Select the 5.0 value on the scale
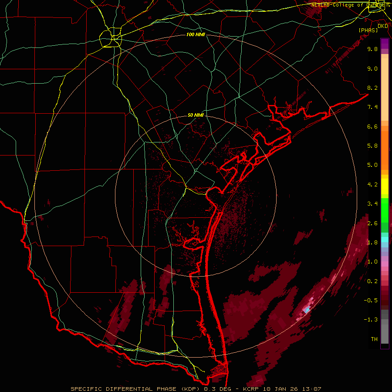Image resolution: width=392 pixels, height=392 pixels. [372, 165]
